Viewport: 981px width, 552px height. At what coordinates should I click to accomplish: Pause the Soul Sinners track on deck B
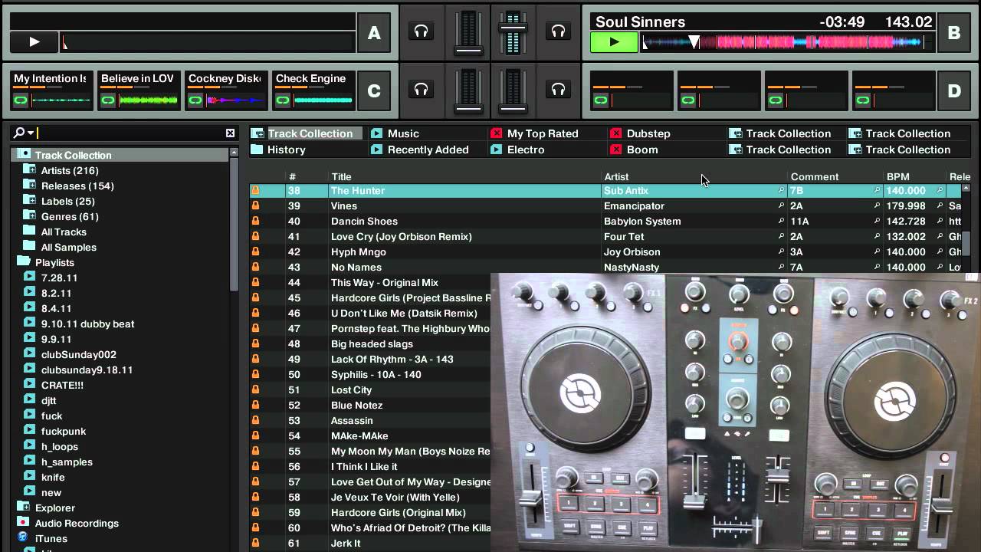pos(614,42)
